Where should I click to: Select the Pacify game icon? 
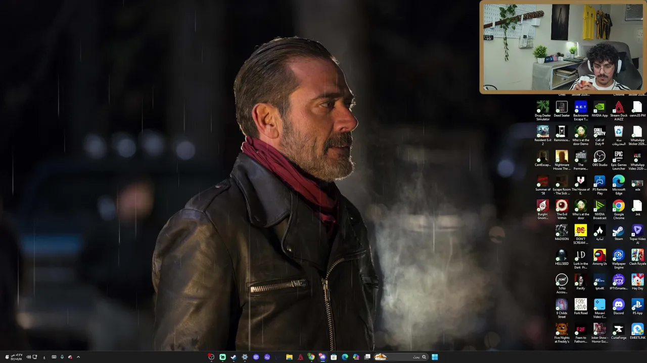[580, 282]
